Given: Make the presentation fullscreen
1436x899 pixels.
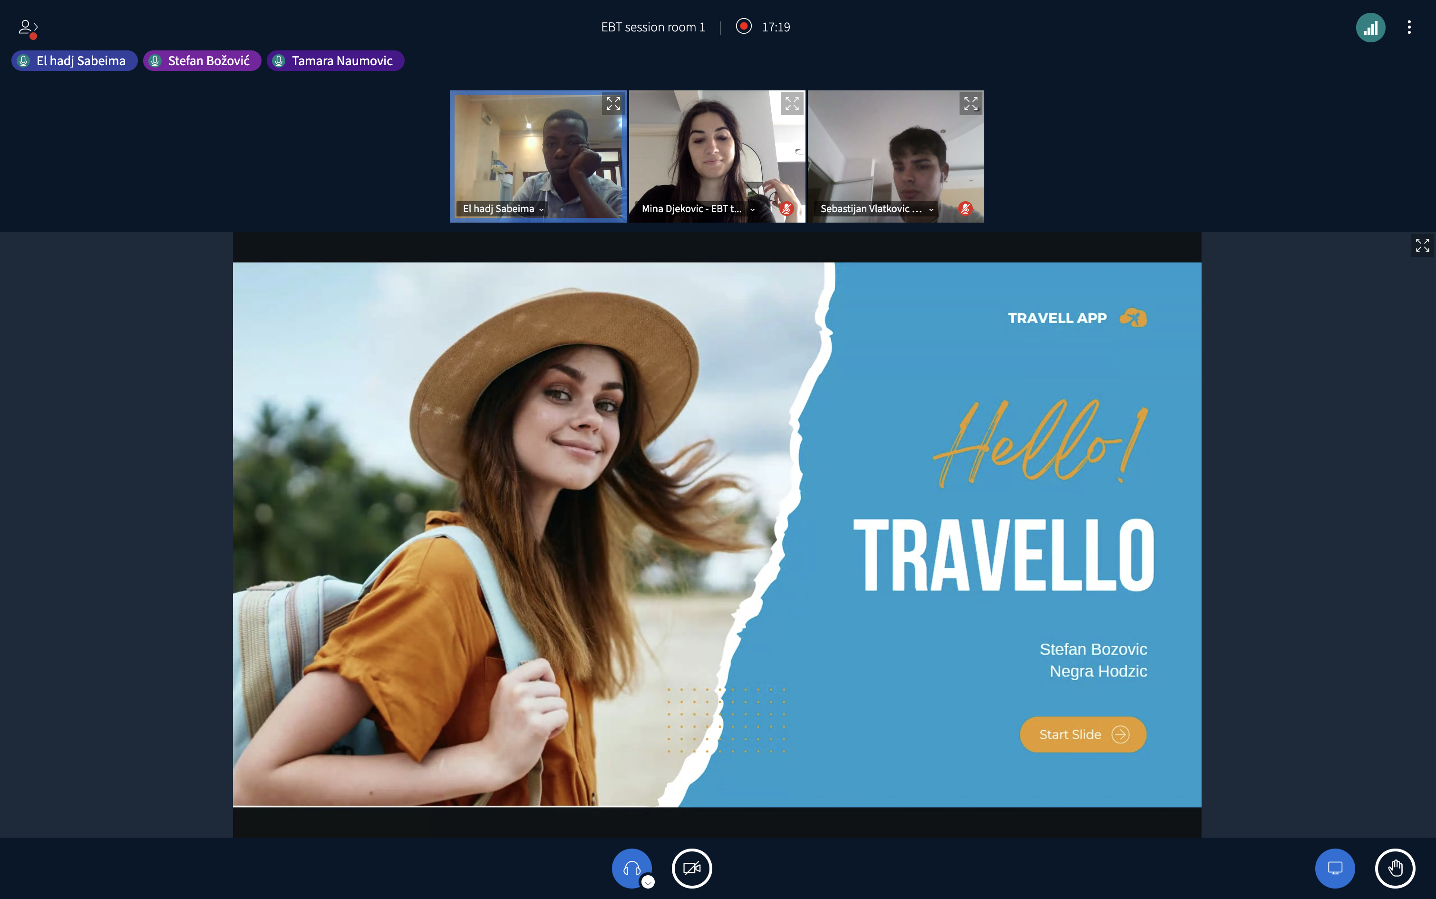Looking at the screenshot, I should point(1422,245).
